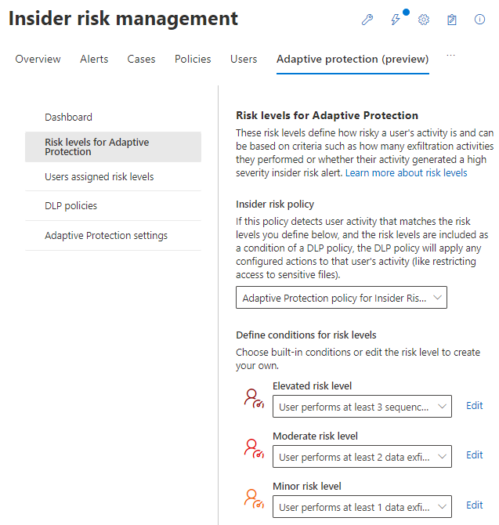The width and height of the screenshot is (499, 525).
Task: Open the lightning bolt notifications icon
Action: point(396,20)
